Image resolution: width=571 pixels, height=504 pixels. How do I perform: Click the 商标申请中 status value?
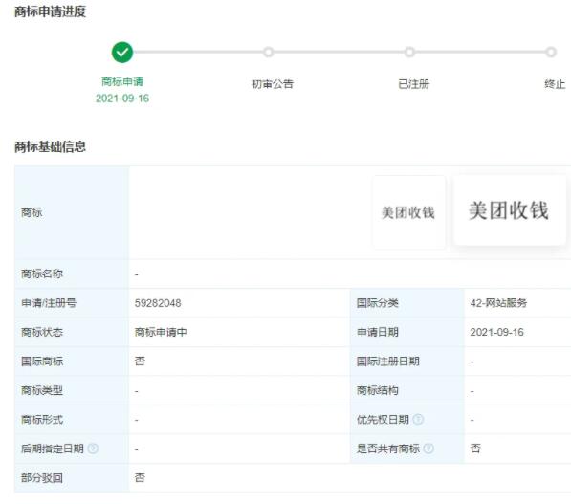(x=161, y=332)
